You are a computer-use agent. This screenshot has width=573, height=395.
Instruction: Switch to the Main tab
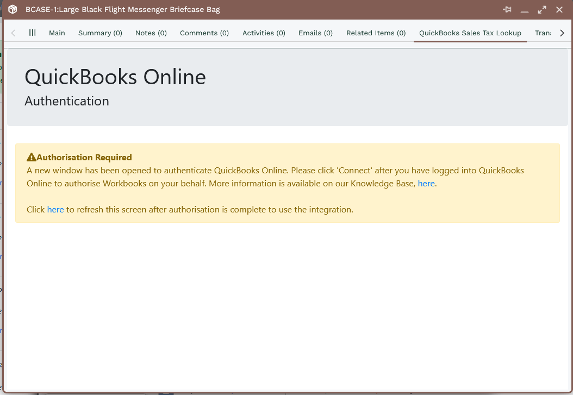[57, 33]
